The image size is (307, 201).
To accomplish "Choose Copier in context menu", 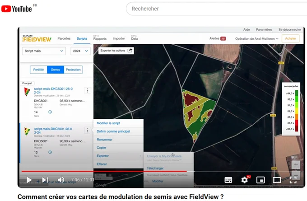I will [118, 148].
